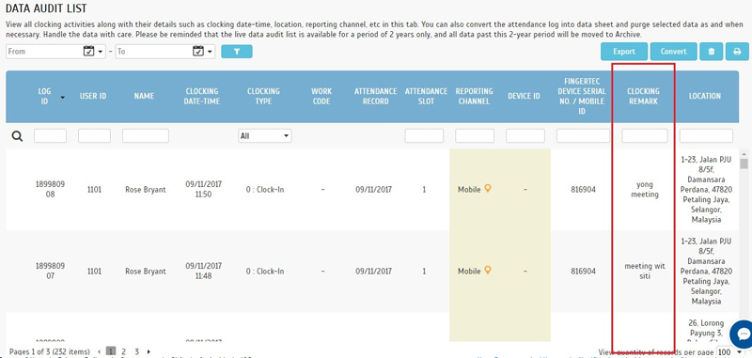Click the User ID filter field
The width and height of the screenshot is (752, 358).
[95, 136]
